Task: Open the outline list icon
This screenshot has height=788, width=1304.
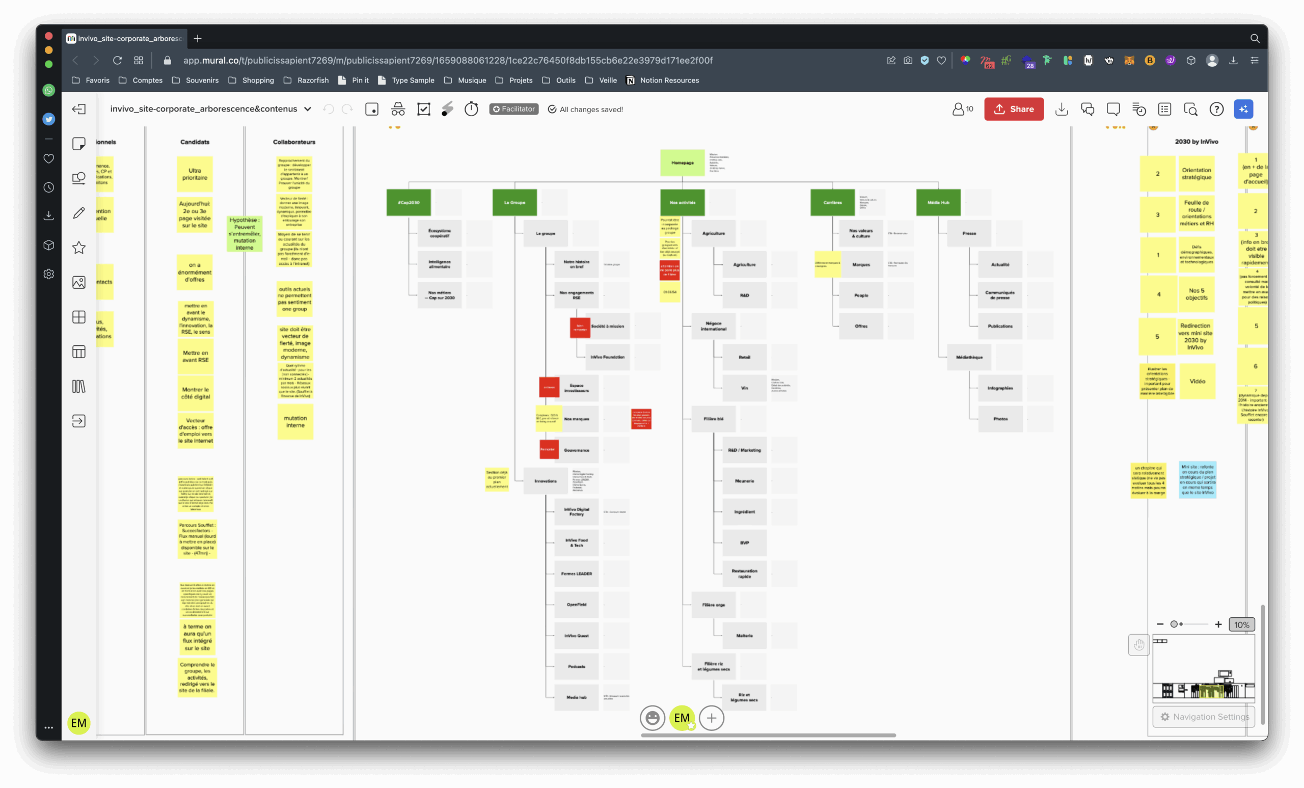Action: pos(1165,109)
